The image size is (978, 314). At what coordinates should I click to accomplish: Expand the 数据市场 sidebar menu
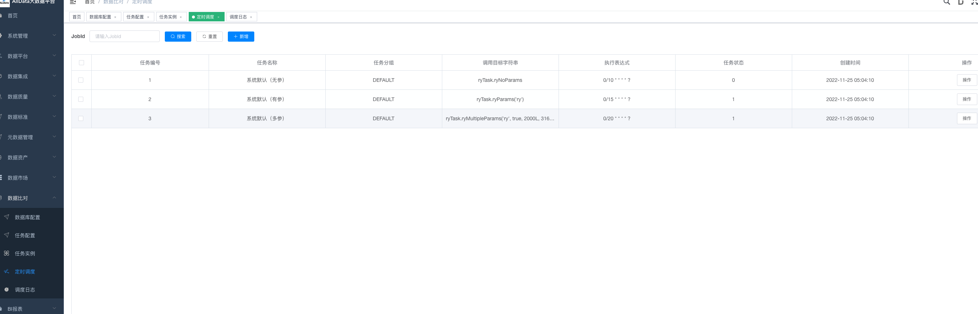[32, 178]
